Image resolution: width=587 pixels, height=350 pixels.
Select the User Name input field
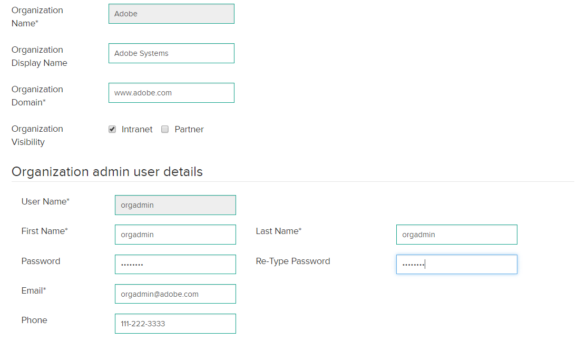coord(175,205)
